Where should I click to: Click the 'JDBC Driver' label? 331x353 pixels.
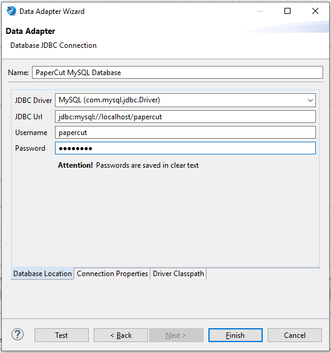pos(33,101)
